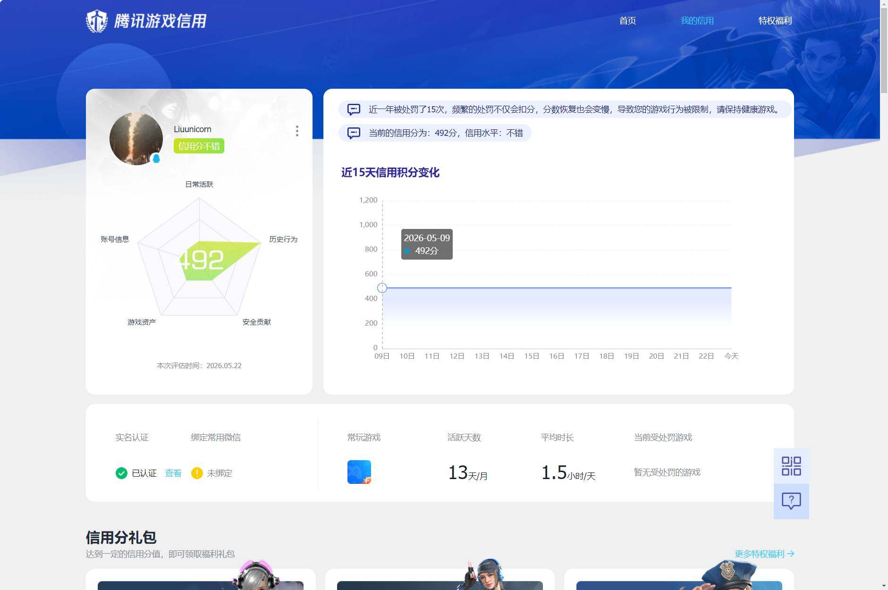The width and height of the screenshot is (888, 590).
Task: Click the 常玩游戏 column label
Action: (x=364, y=437)
